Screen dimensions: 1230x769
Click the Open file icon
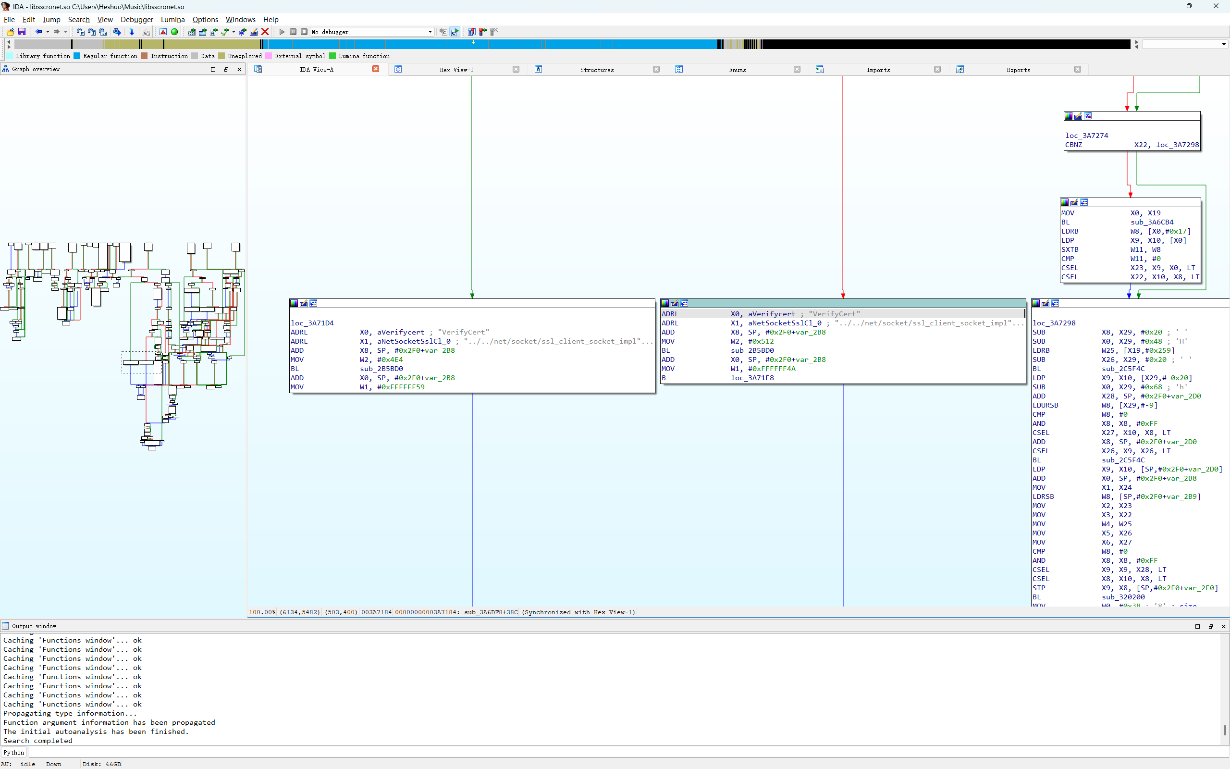[10, 32]
